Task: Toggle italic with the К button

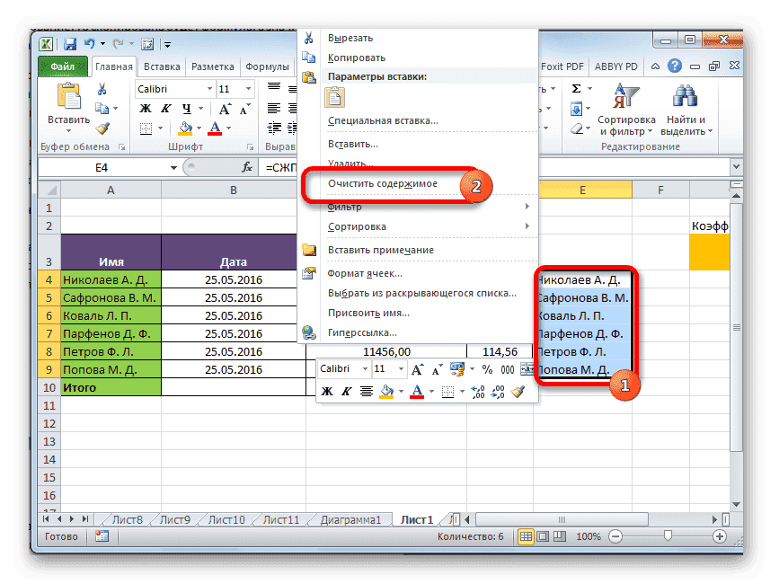Action: click(x=346, y=389)
